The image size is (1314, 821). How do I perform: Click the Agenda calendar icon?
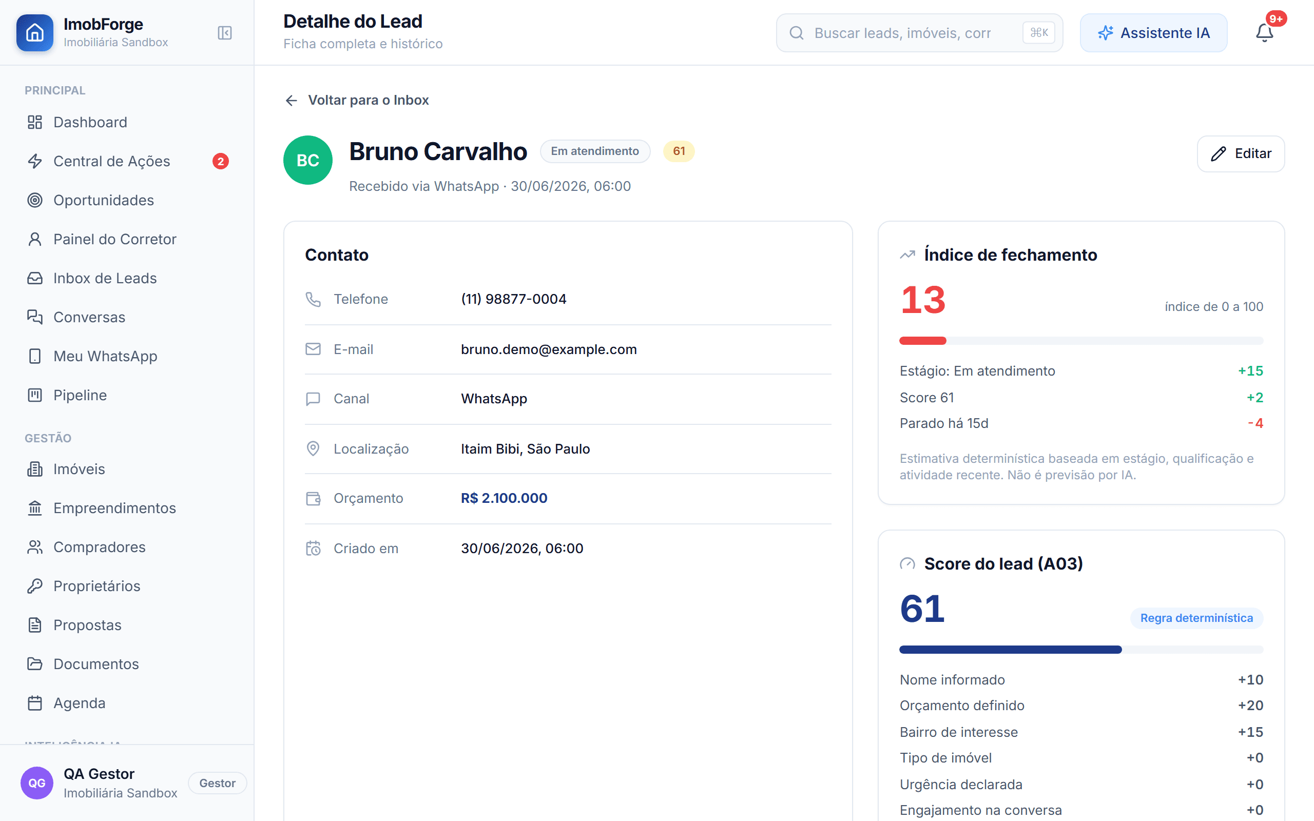point(35,703)
